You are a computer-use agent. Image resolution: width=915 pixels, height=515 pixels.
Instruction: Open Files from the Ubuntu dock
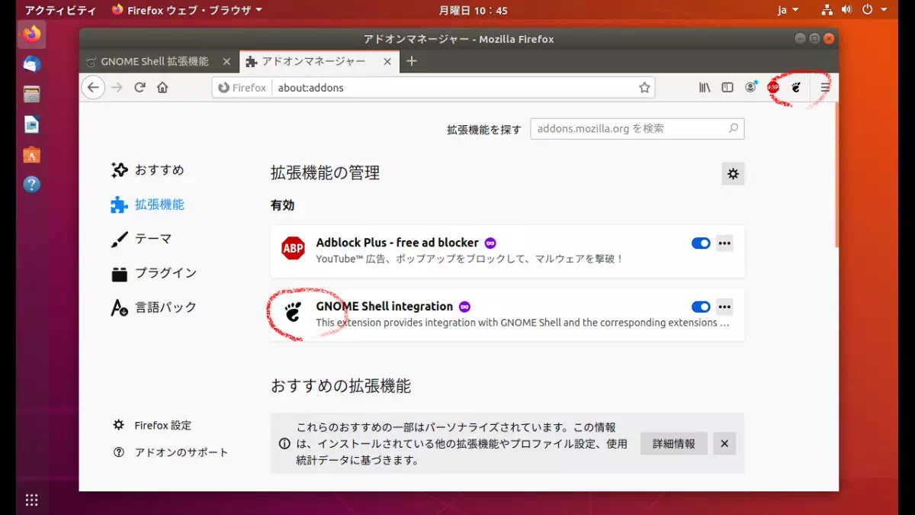tap(31, 95)
